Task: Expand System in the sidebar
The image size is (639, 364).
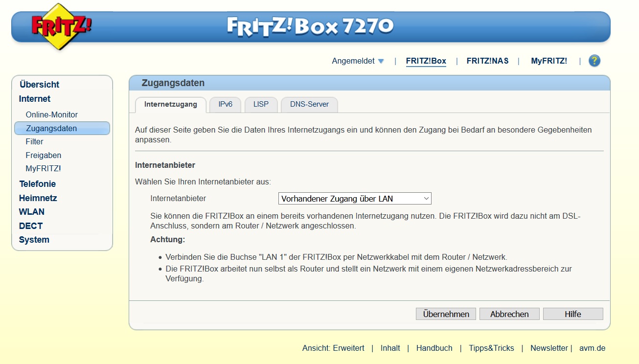Action: (34, 240)
